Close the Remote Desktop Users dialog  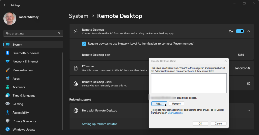tap(226, 61)
